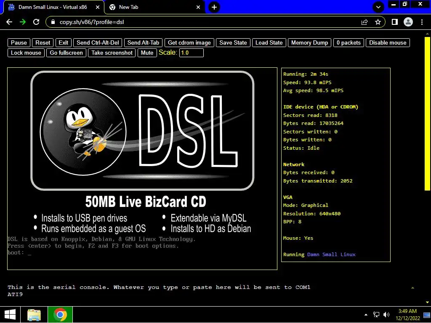Click 'Status: Idle' text
The image size is (431, 323).
click(301, 148)
